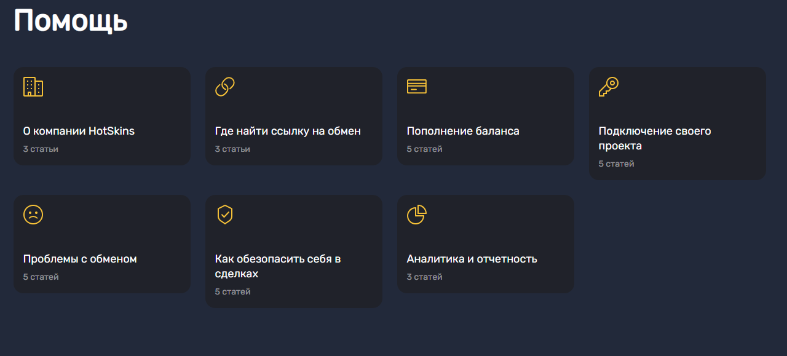Open 'Пополнение баланса' help section
The width and height of the screenshot is (787, 356).
pos(463,131)
